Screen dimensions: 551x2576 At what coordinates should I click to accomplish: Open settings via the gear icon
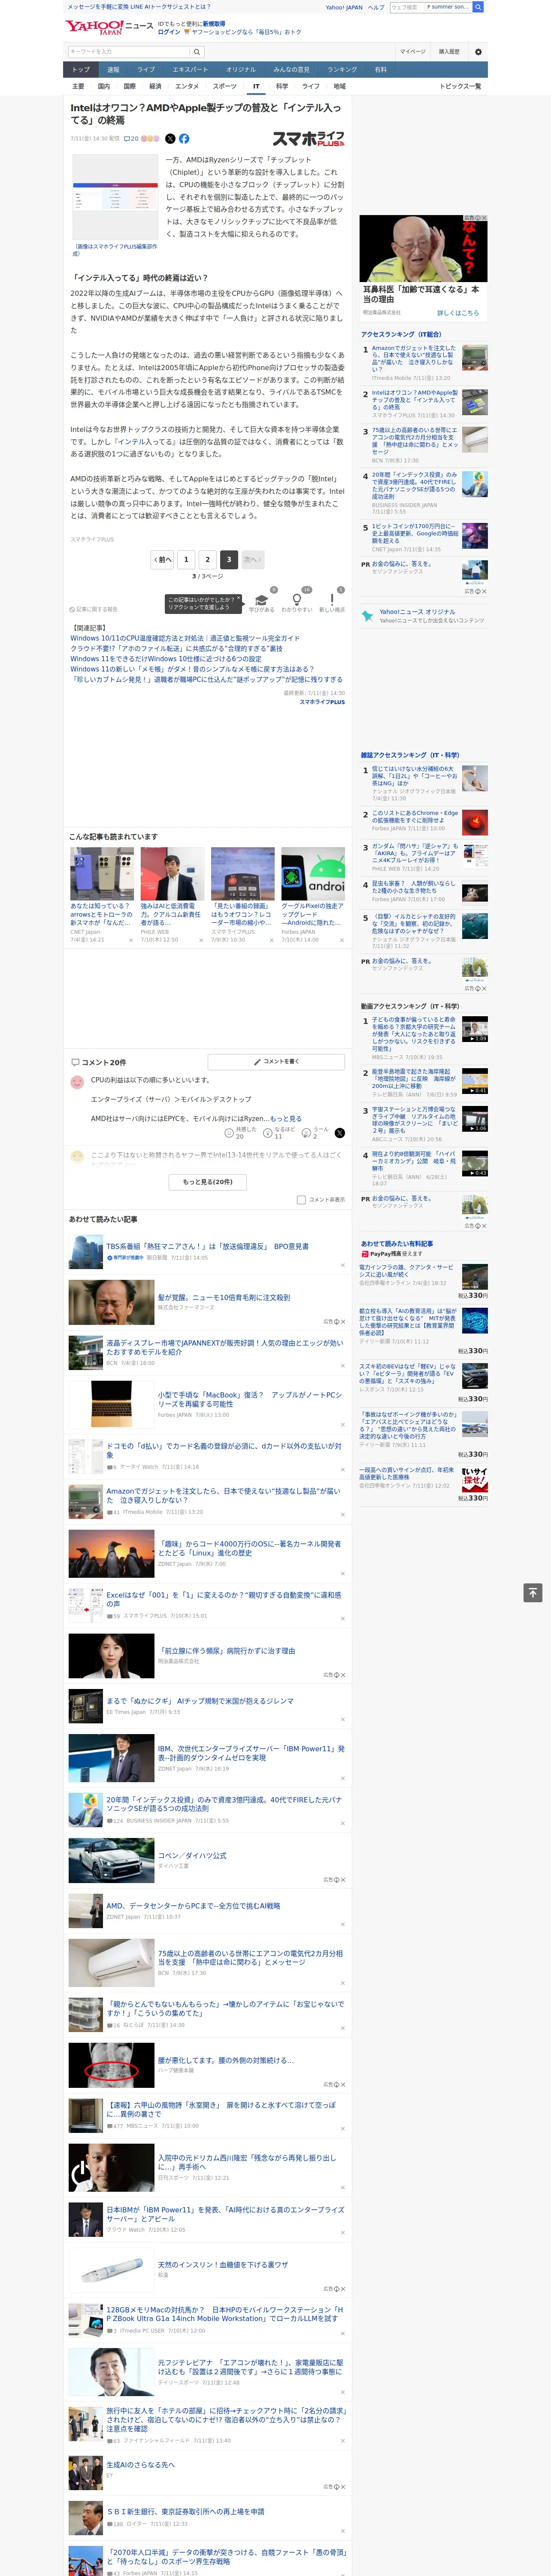478,52
